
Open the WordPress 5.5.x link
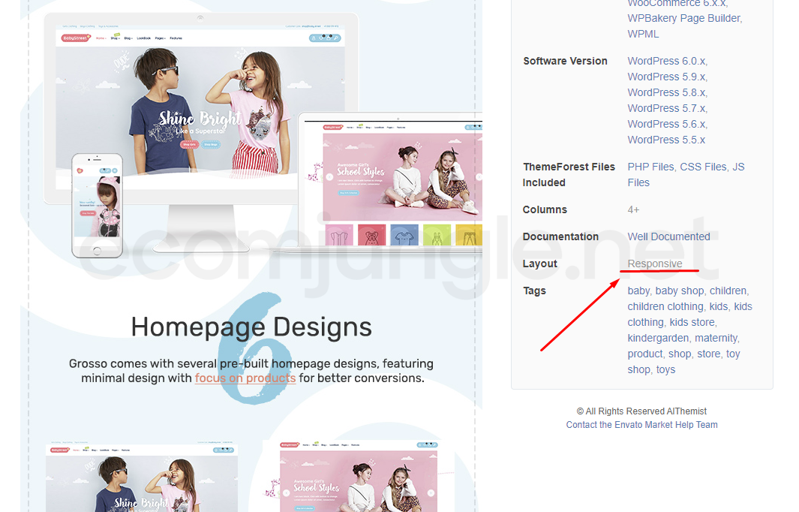tap(666, 140)
